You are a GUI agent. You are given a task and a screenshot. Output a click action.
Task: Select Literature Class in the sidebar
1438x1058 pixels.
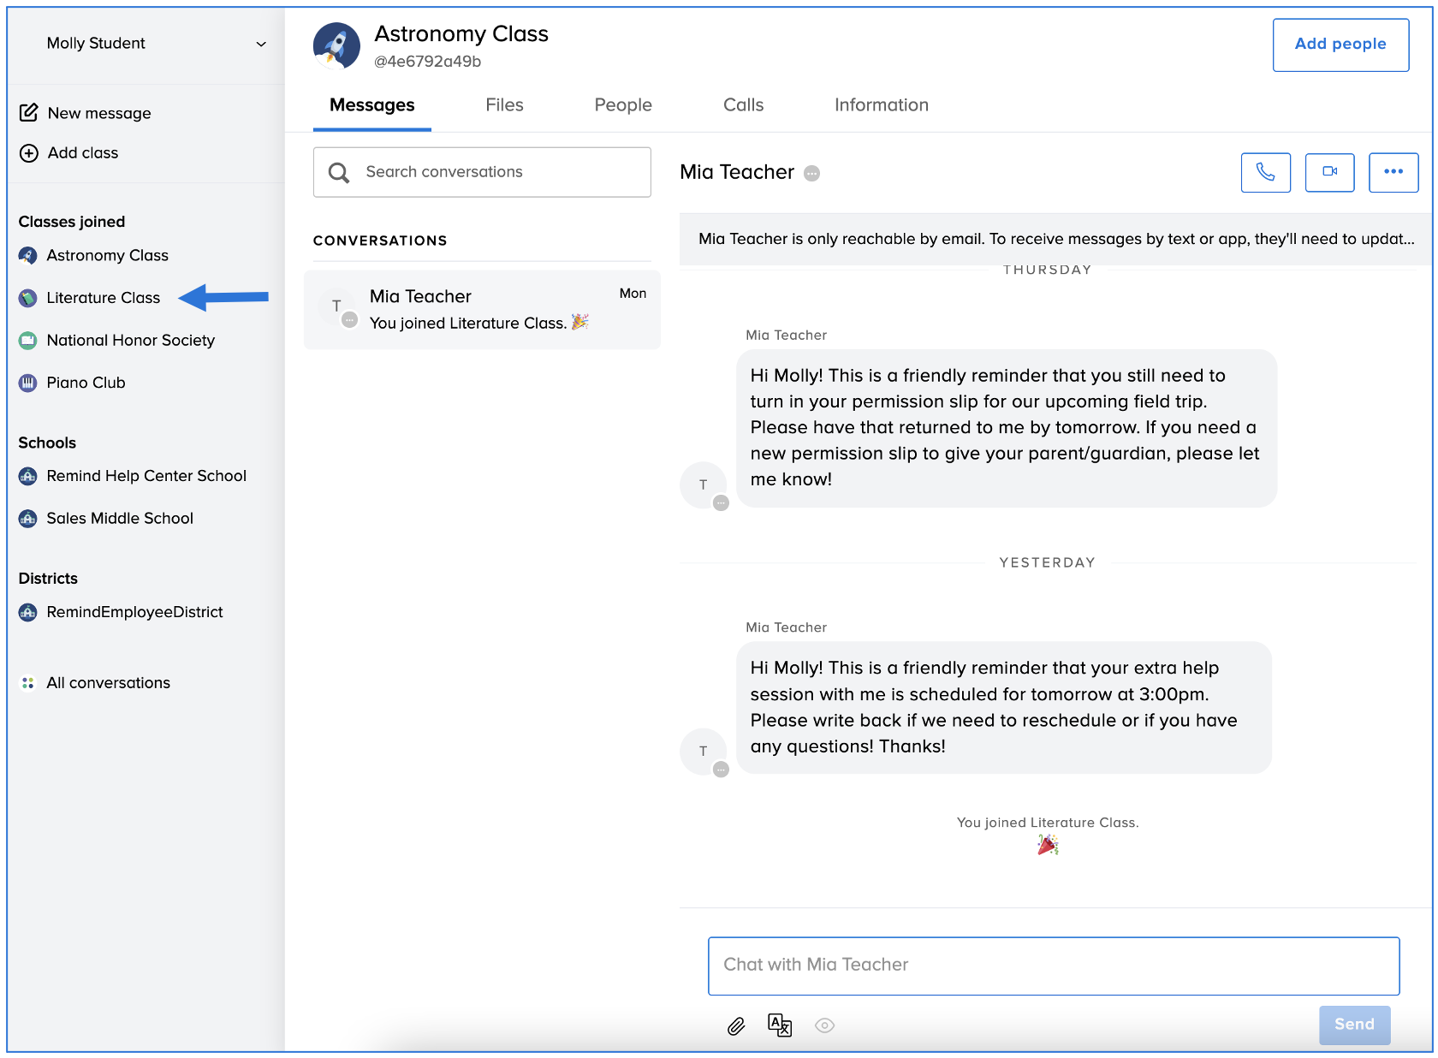(103, 298)
